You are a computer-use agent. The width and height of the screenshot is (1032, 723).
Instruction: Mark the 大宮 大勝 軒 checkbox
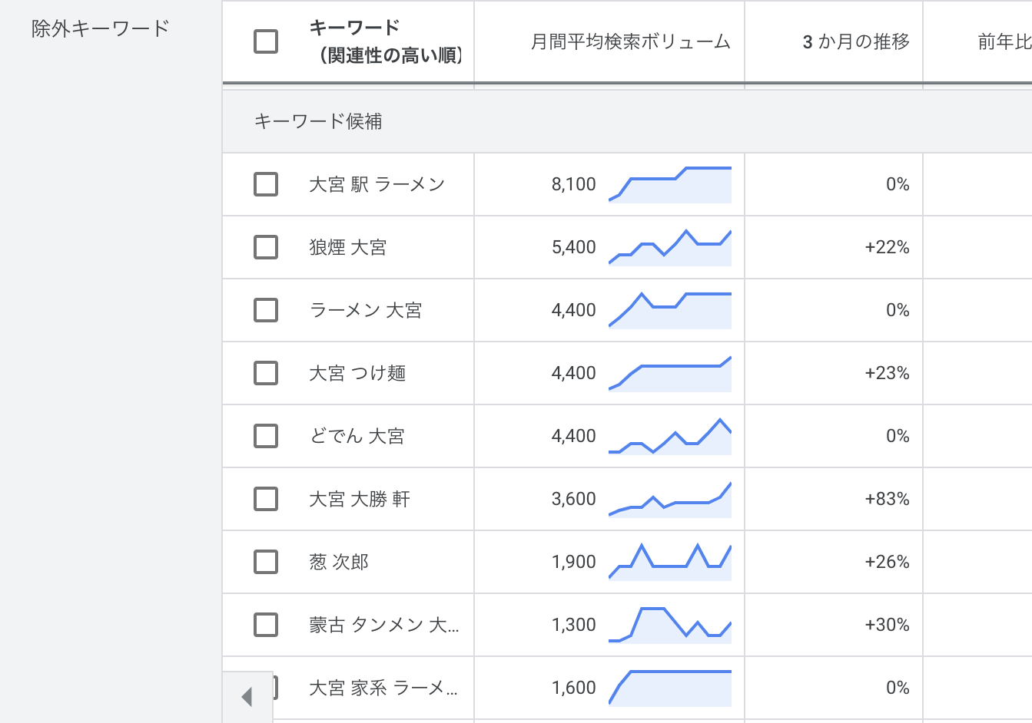(x=266, y=499)
